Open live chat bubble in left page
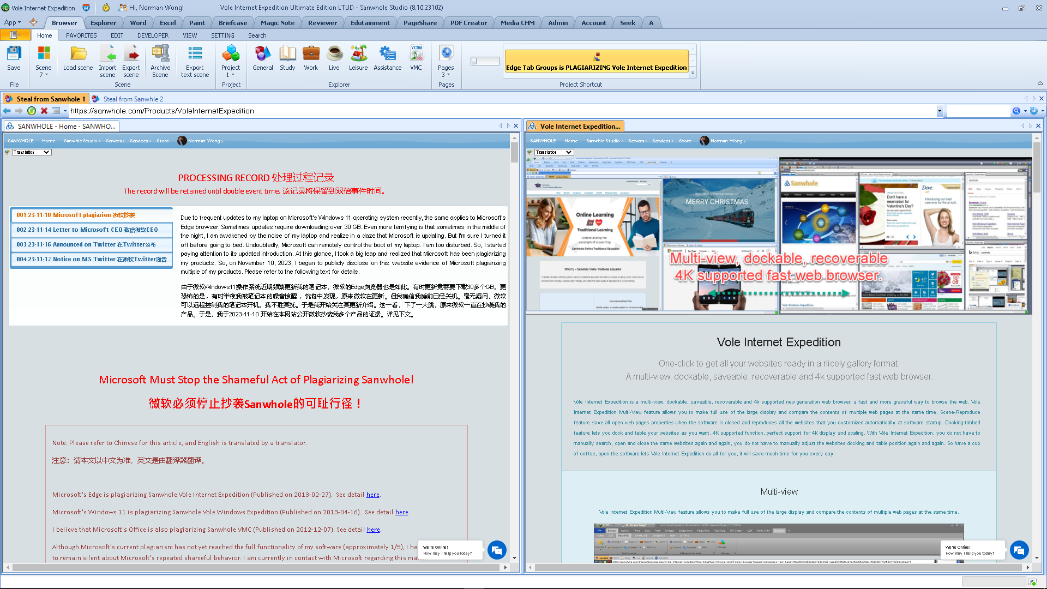 (x=497, y=550)
